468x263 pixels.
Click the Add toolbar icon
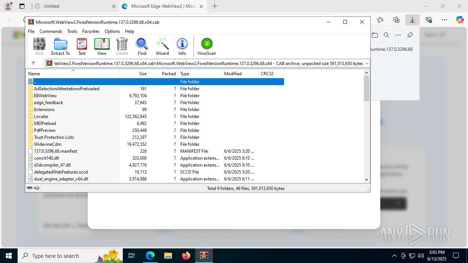pyautogui.click(x=39, y=47)
